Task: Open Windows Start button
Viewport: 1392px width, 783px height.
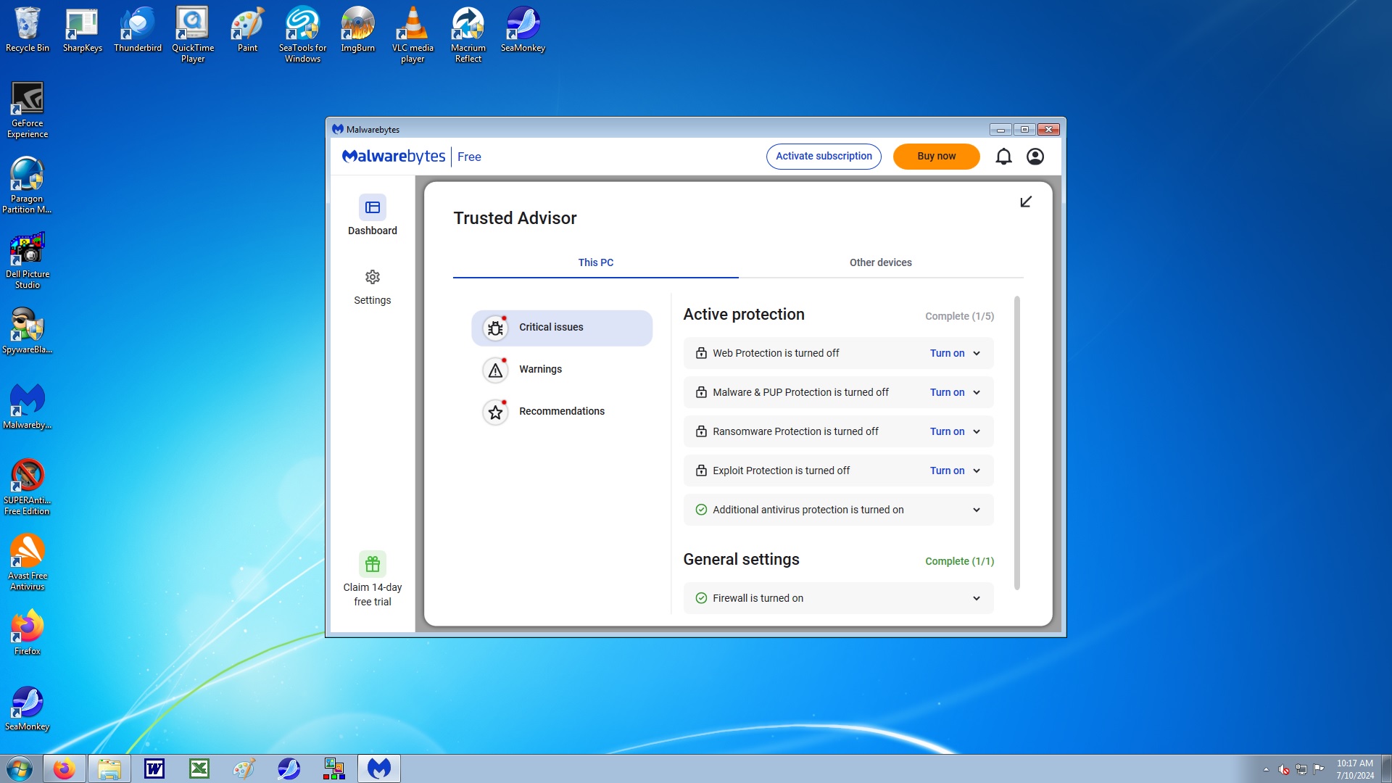Action: point(20,768)
